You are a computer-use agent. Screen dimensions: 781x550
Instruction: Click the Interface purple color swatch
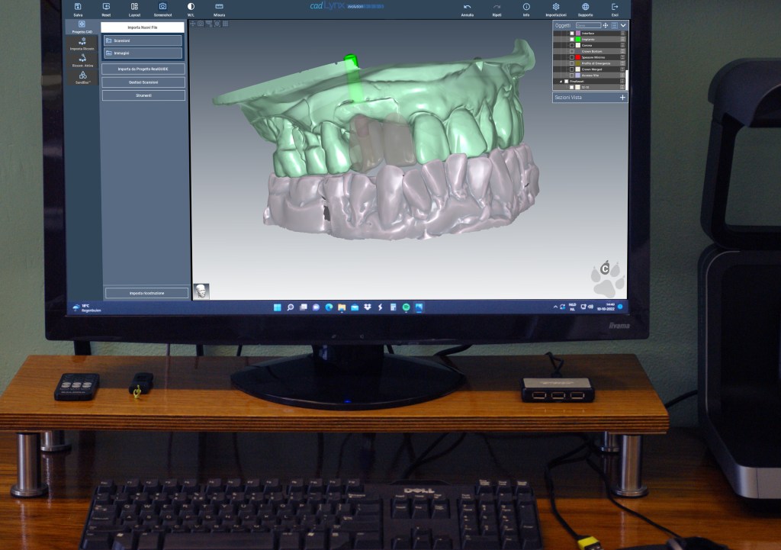(578, 34)
